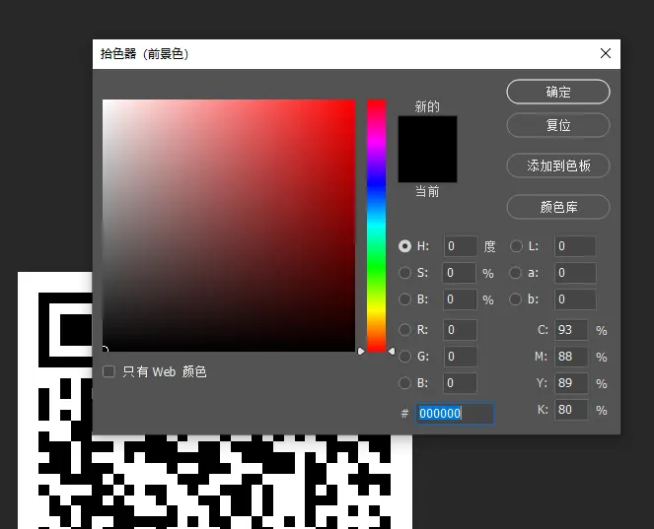Click the vertical hue spectrum slider
This screenshot has width=654, height=529.
click(376, 225)
